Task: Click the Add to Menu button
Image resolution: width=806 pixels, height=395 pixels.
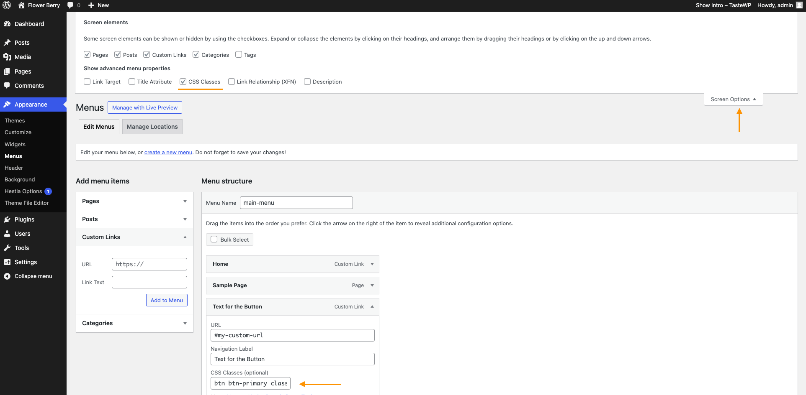Action: [167, 300]
